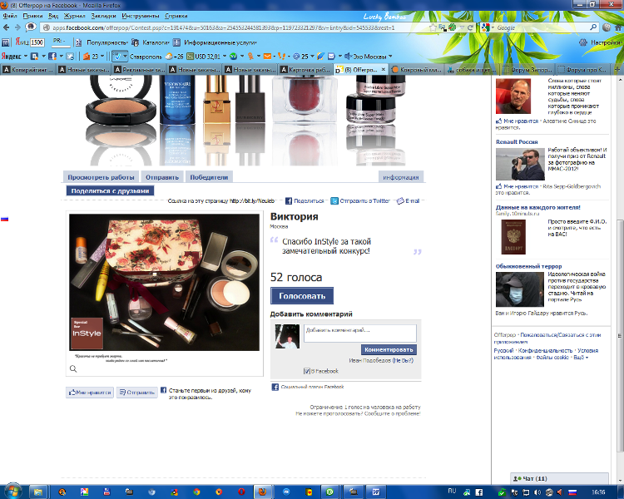Click the Мне нравится like button
The image size is (624, 499).
click(x=90, y=393)
